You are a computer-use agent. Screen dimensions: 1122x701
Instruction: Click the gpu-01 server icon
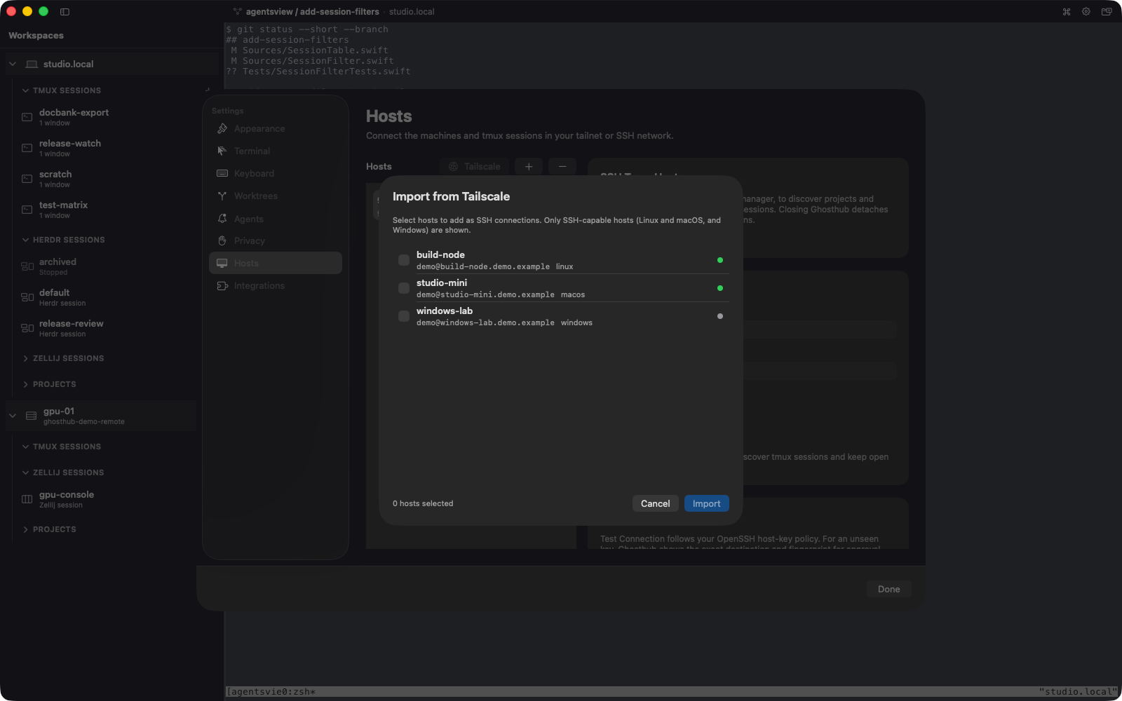click(32, 416)
